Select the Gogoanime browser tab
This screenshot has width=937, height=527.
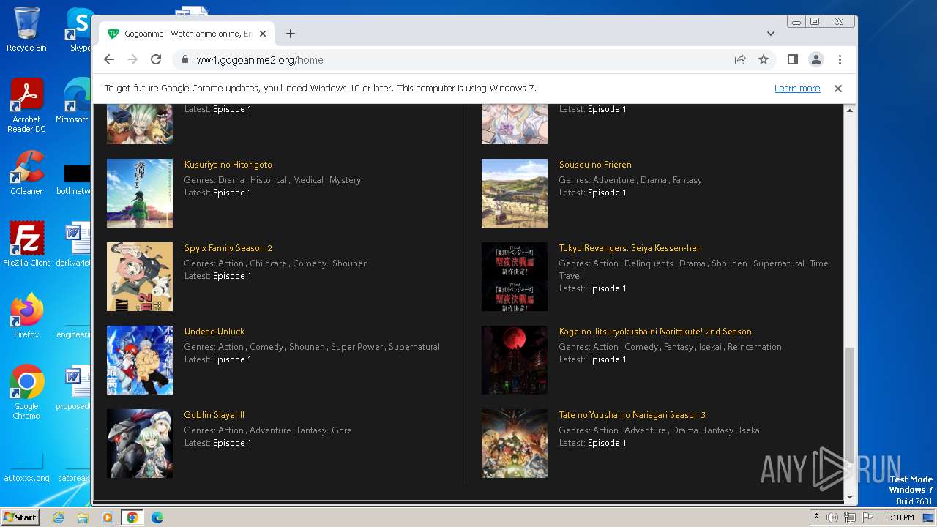[x=187, y=34]
